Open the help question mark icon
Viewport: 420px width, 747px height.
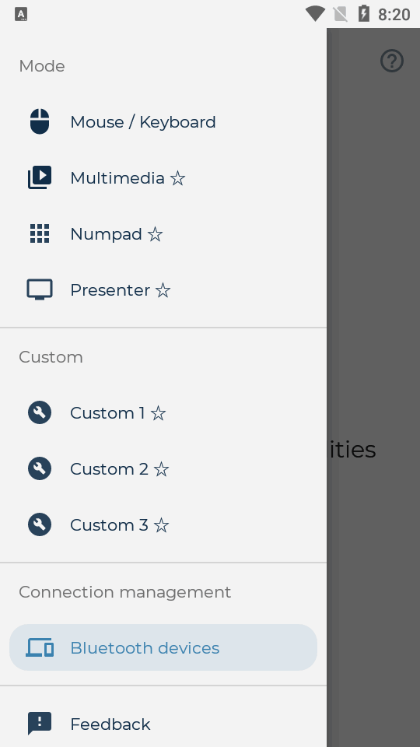coord(392,61)
